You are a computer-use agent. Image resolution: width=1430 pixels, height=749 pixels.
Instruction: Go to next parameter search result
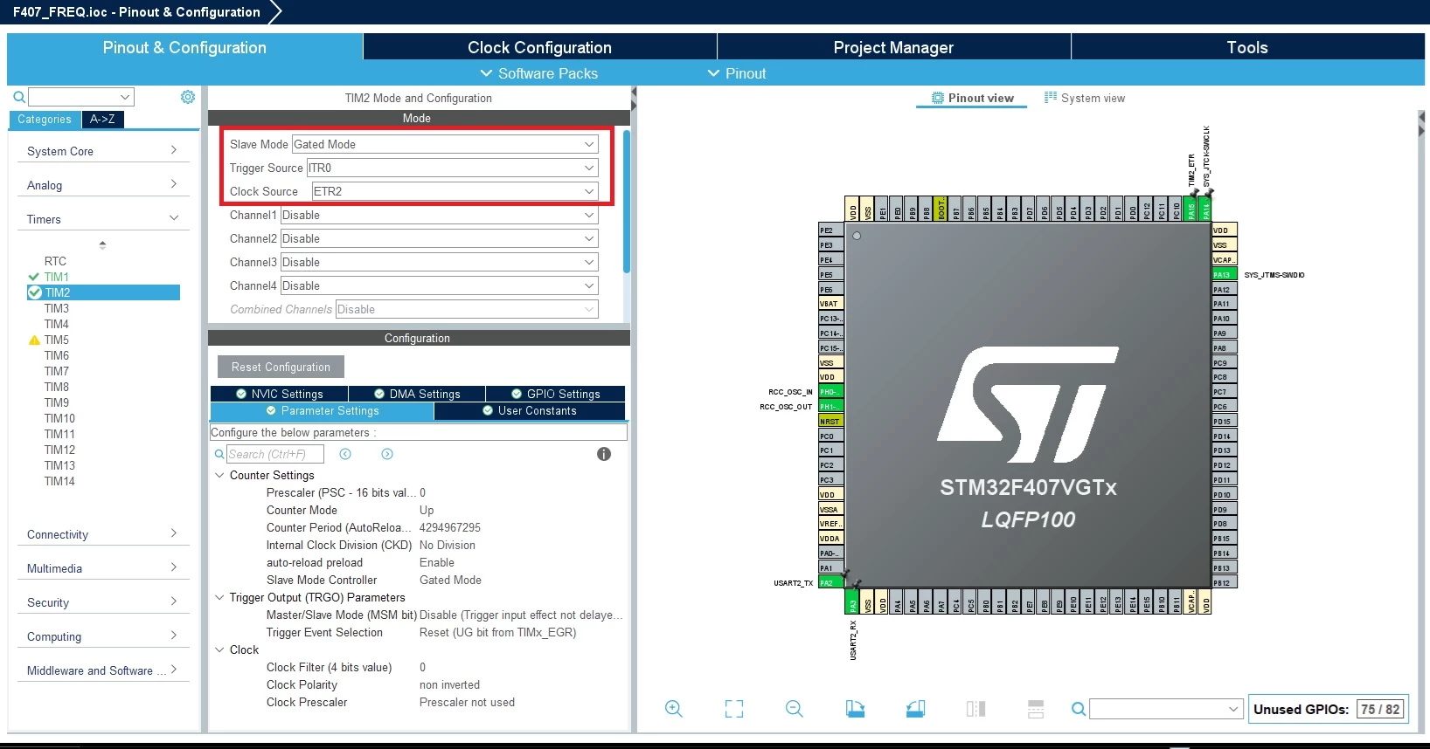(387, 454)
